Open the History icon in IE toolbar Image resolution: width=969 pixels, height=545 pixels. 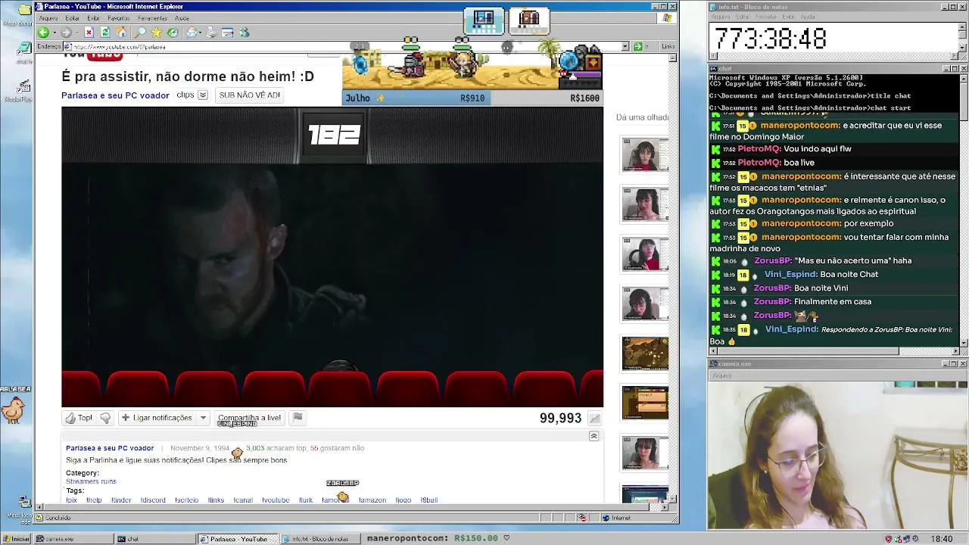[x=173, y=33]
